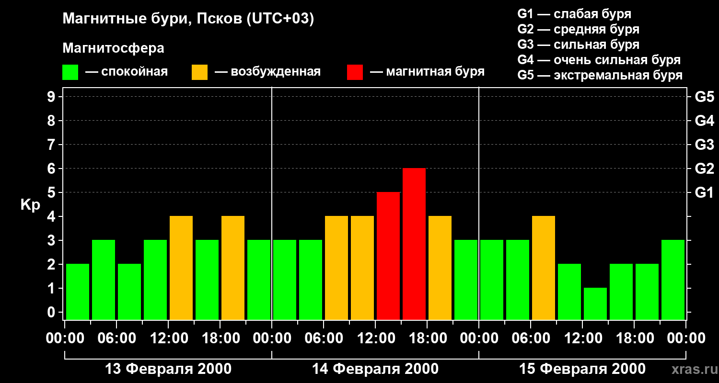Select the shortest green Kp 1 bar

[x=595, y=304]
